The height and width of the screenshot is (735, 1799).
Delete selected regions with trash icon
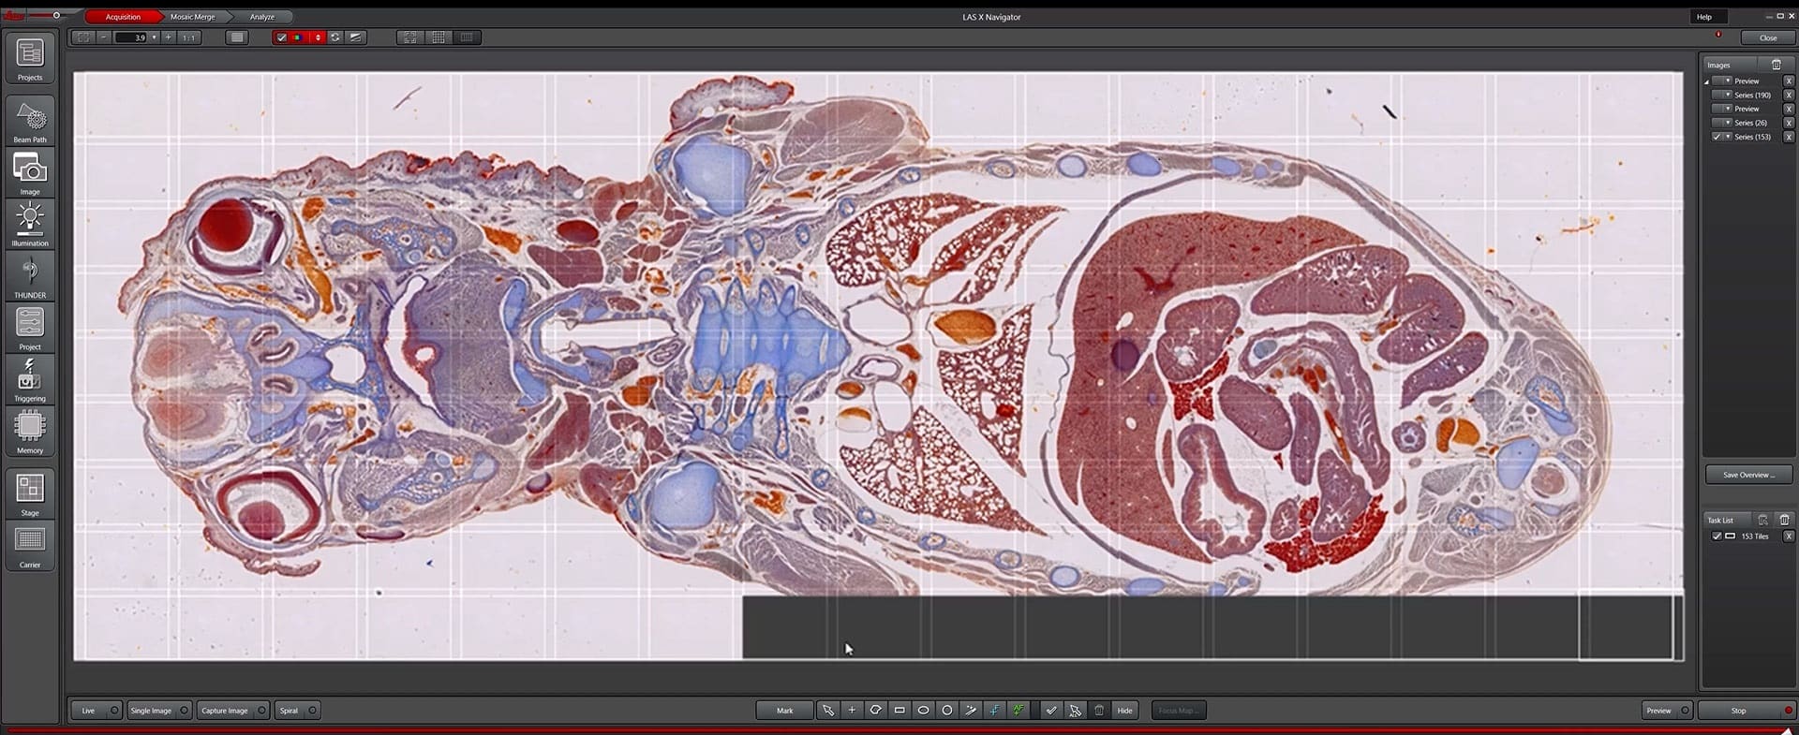click(x=1099, y=711)
